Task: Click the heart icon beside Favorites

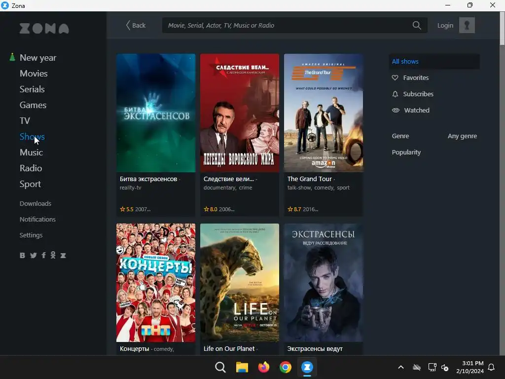Action: 395,77
